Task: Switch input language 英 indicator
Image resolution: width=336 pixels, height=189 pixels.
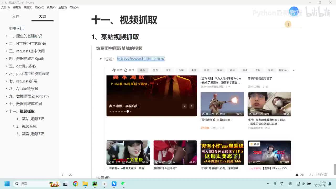Action: click(282, 184)
